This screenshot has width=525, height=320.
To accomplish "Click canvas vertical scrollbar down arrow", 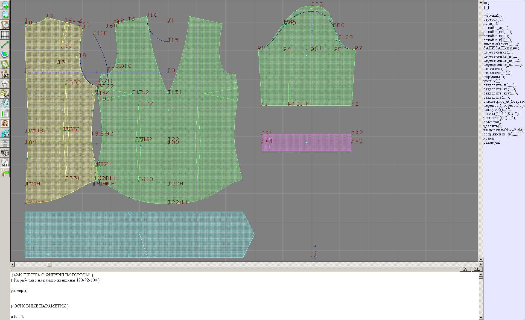I will 481,259.
